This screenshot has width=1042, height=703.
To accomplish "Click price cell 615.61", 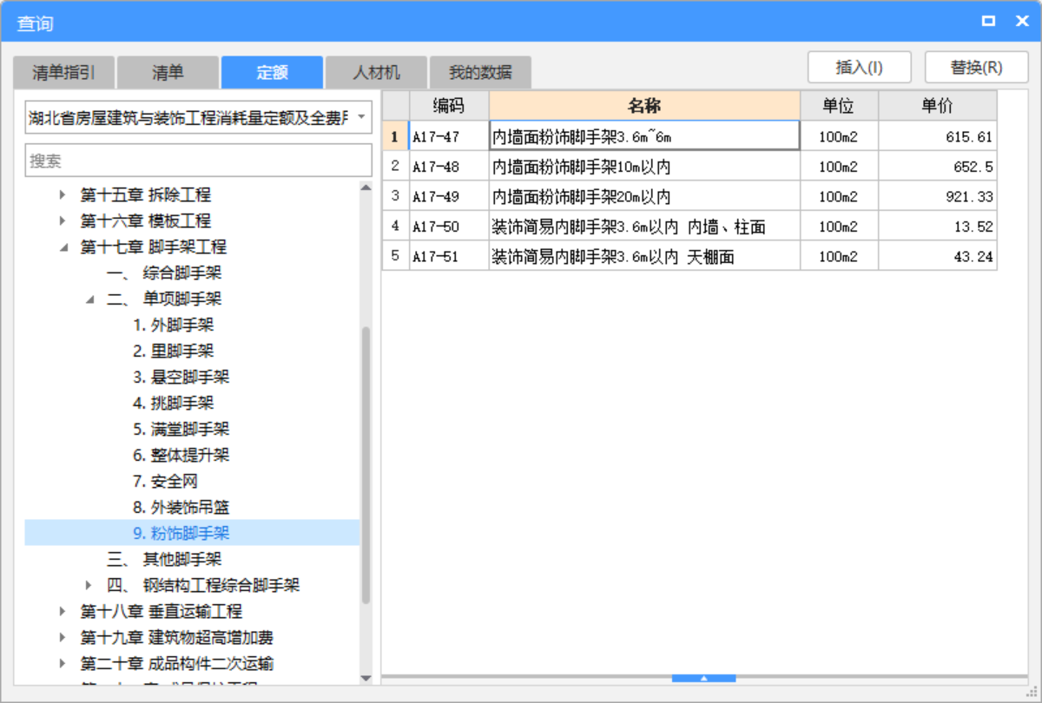I will 937,136.
